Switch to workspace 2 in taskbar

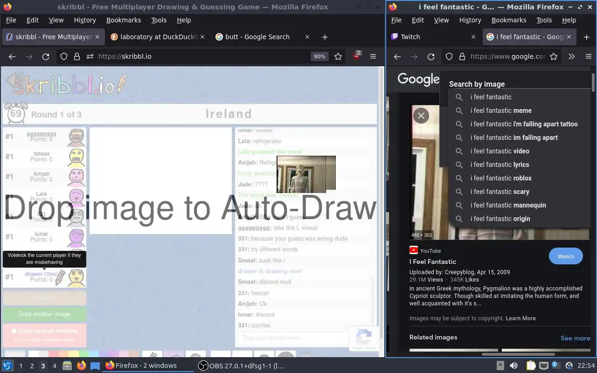[x=32, y=366]
